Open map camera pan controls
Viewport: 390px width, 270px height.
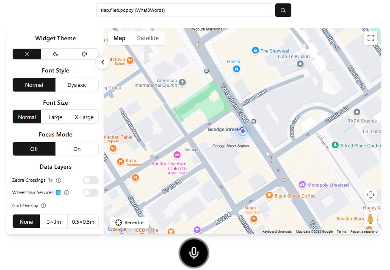click(371, 195)
